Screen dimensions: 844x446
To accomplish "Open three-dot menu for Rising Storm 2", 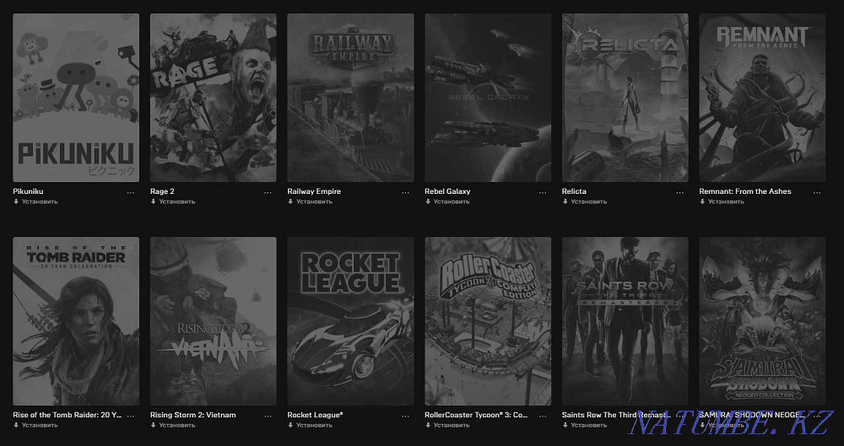I will pyautogui.click(x=268, y=416).
